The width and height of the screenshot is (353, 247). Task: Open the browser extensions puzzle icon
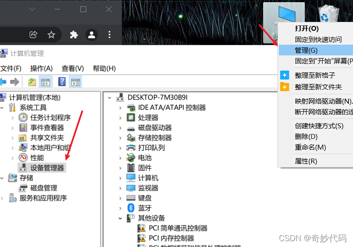click(74, 35)
